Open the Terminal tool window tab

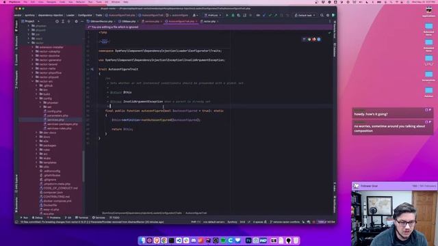82,217
